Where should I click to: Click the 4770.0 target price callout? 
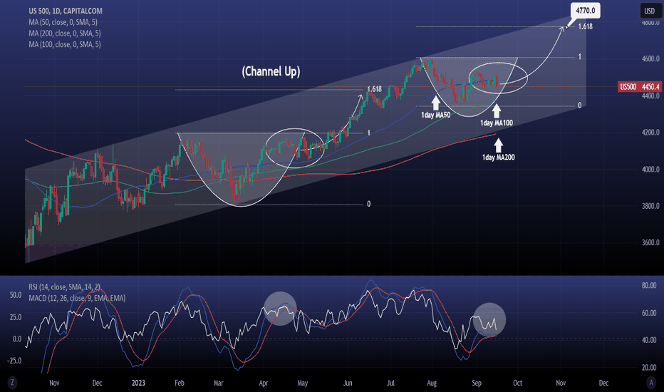coord(585,10)
